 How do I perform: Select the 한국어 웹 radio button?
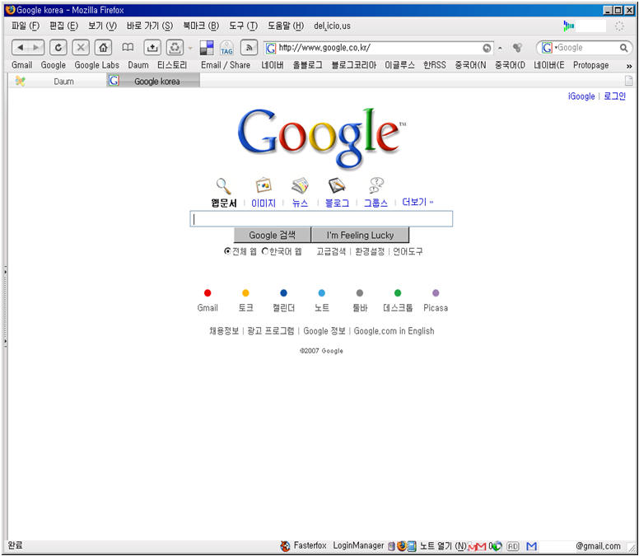[x=265, y=251]
